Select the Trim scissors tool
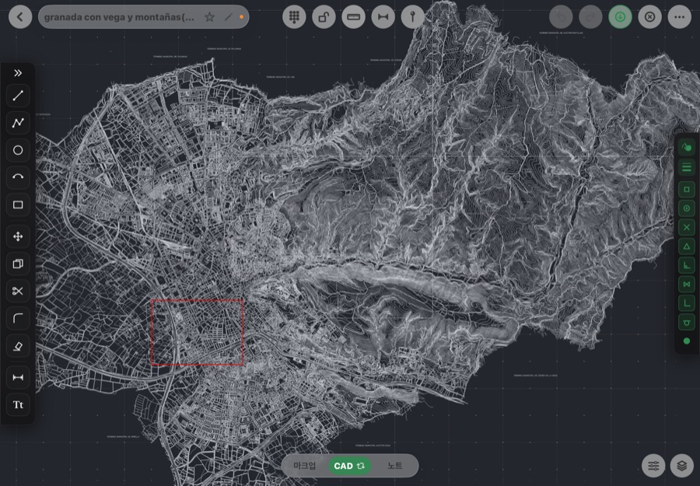The height and width of the screenshot is (486, 700). (18, 291)
